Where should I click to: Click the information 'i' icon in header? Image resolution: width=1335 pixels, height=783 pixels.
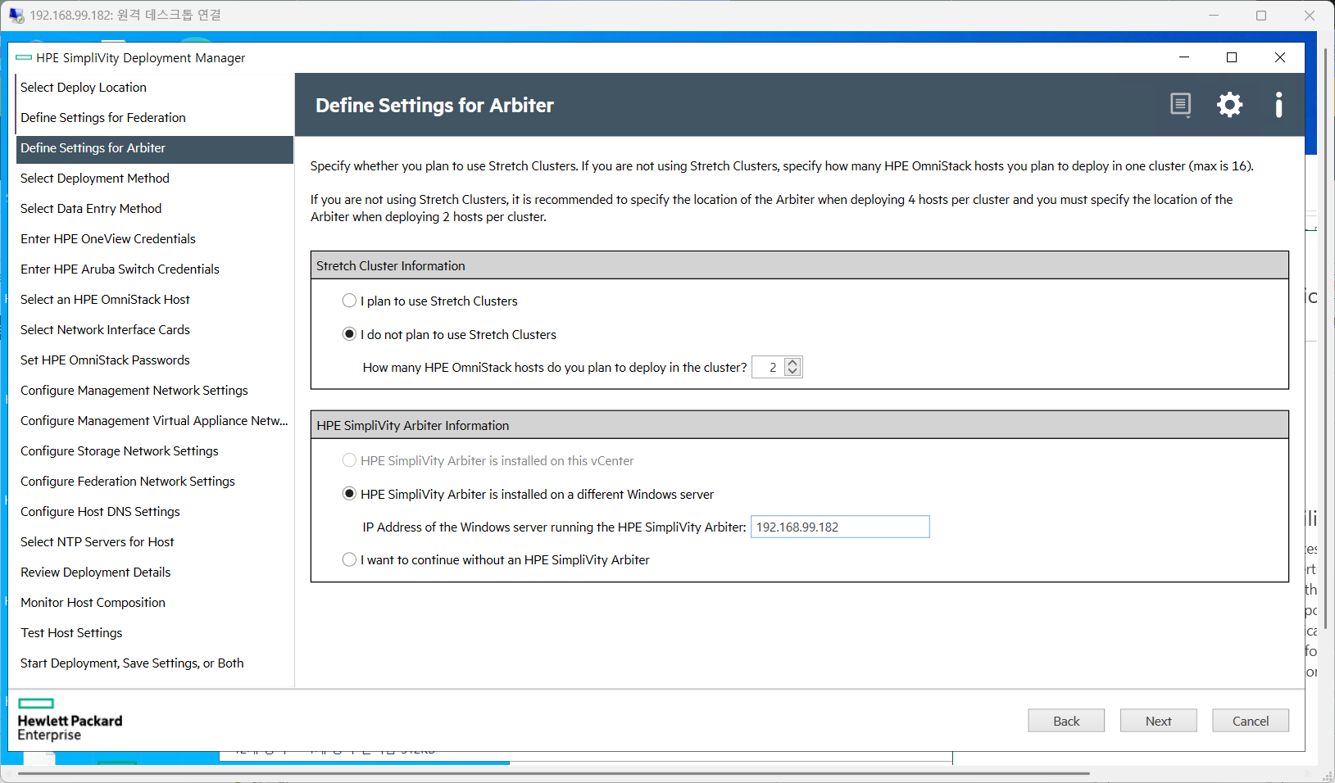(1278, 105)
